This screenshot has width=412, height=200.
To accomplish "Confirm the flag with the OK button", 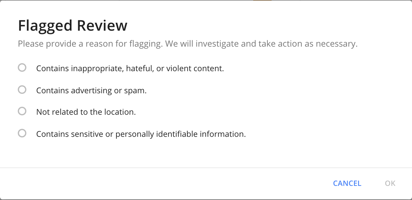I will pyautogui.click(x=390, y=183).
